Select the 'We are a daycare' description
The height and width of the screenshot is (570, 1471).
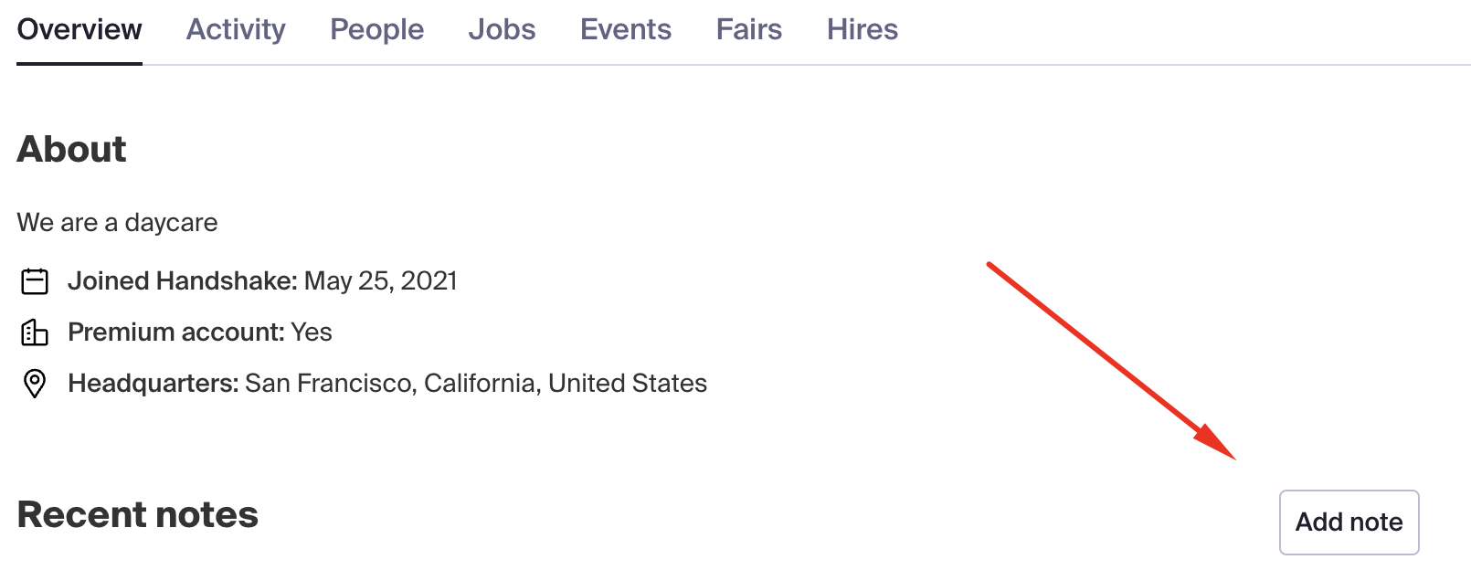[x=117, y=223]
